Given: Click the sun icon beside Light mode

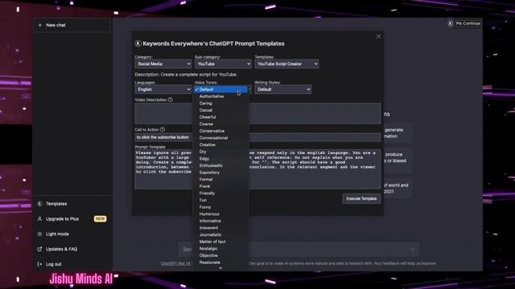Looking at the screenshot, I should click(x=39, y=234).
